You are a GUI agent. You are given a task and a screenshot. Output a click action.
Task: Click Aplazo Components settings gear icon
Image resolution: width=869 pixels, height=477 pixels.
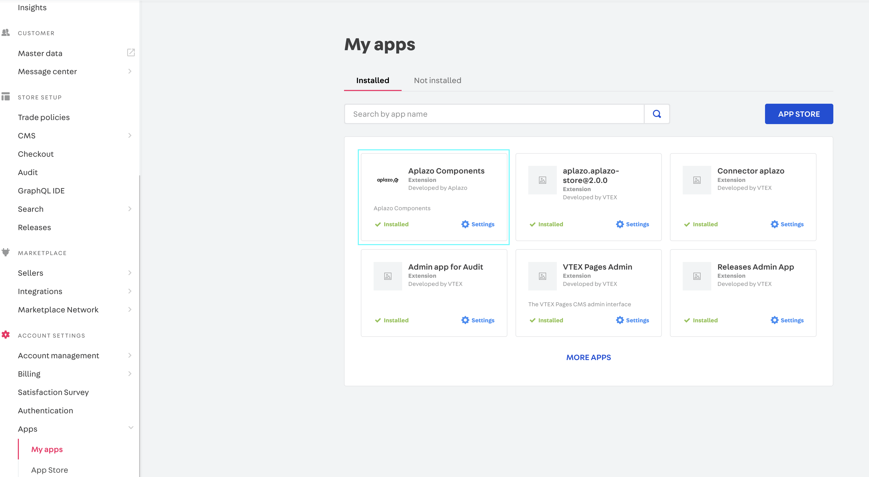click(x=465, y=224)
